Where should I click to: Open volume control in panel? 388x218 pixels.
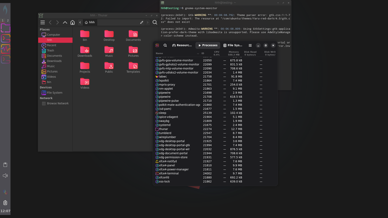coord(5,176)
